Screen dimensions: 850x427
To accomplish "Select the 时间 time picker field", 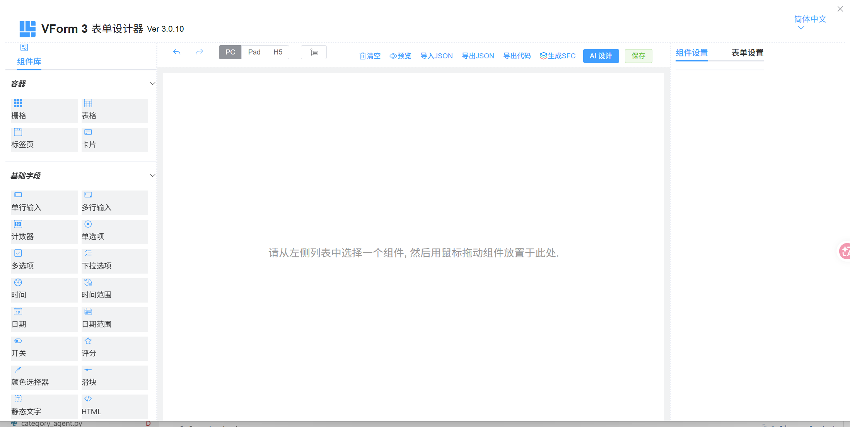I will pyautogui.click(x=44, y=290).
